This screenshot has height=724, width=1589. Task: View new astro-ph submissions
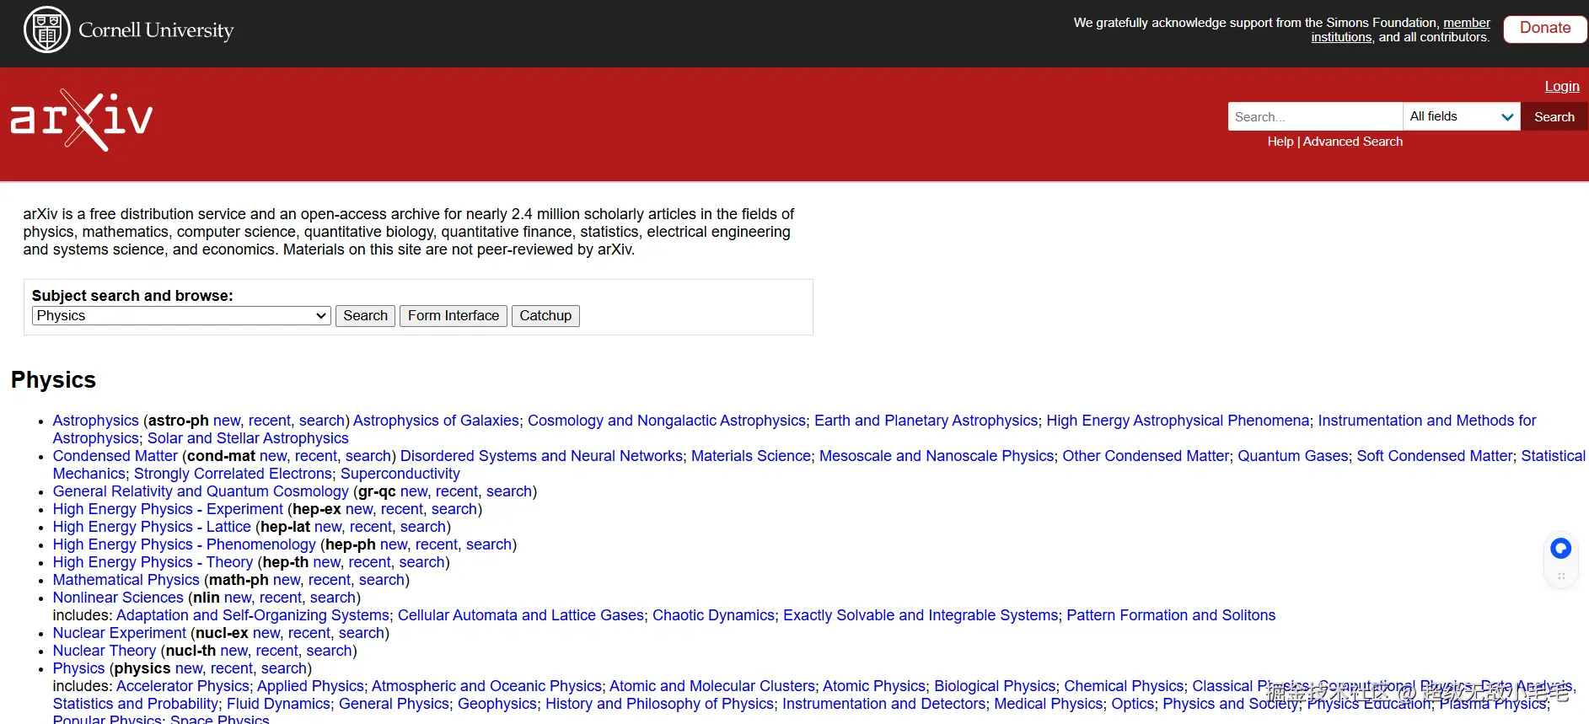tap(227, 421)
